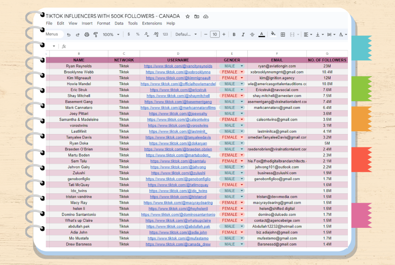Toggle italic formatting
Screen dimensions: 395x265
pyautogui.click(x=243, y=34)
